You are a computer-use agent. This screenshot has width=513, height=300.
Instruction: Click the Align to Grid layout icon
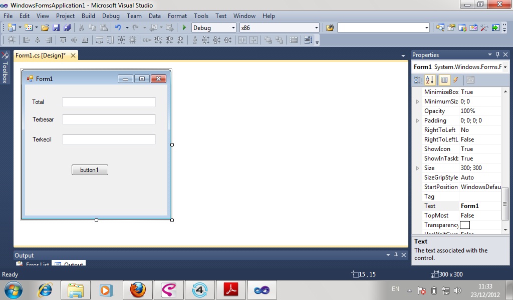click(x=12, y=40)
